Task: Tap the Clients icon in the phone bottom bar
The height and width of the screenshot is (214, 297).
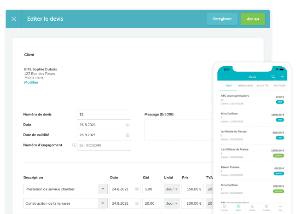Action: pos(252,208)
